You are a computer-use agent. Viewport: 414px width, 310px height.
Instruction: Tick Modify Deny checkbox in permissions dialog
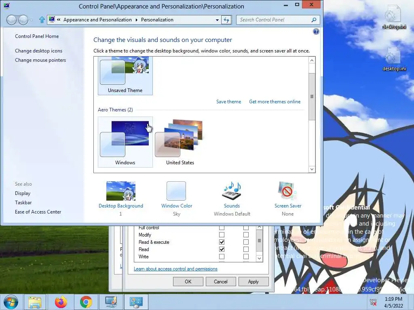click(x=246, y=235)
